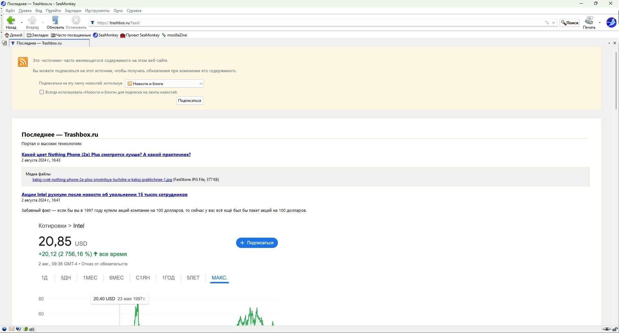This screenshot has width=619, height=333.
Task: Open Mail & Newsgroups envelope icon in status bar
Action: pyautogui.click(x=12, y=329)
